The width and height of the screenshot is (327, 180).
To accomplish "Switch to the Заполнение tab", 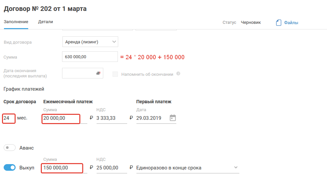I will pyautogui.click(x=16, y=22).
